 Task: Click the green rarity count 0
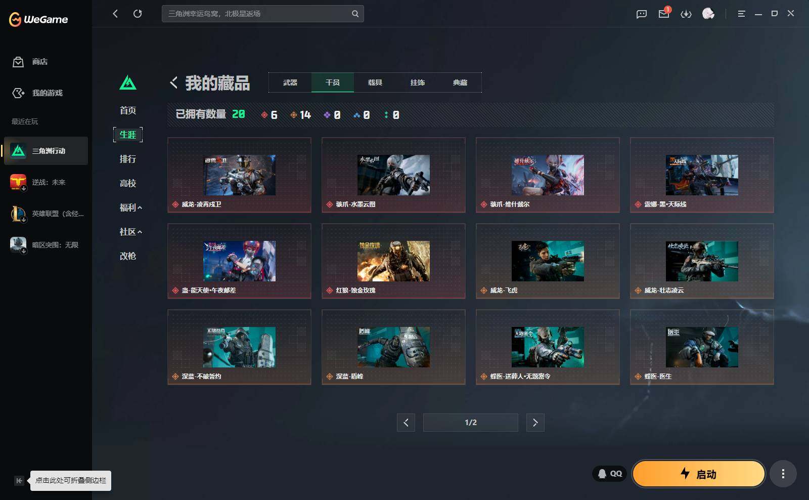click(391, 115)
